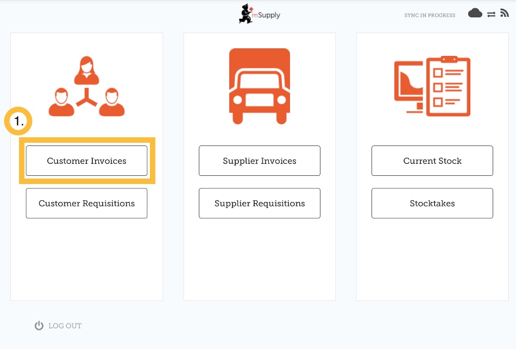Image resolution: width=516 pixels, height=349 pixels.
Task: Open Customer Requisitions
Action: pyautogui.click(x=86, y=204)
